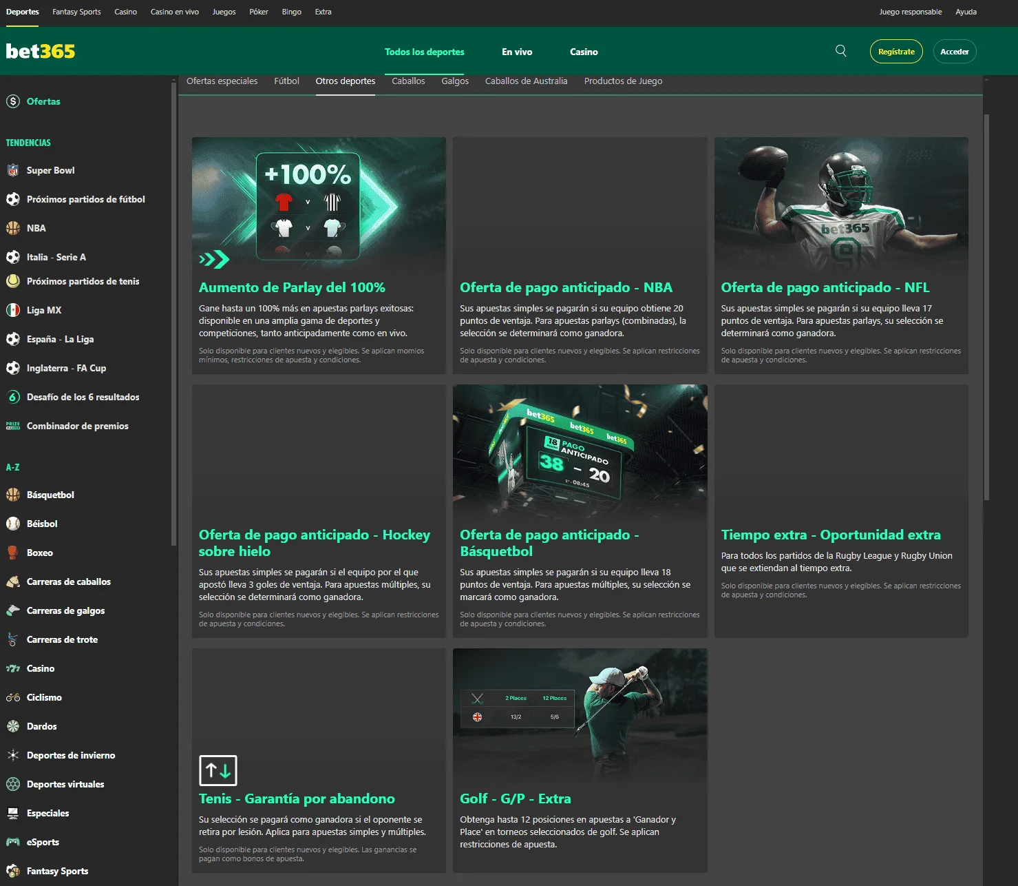Click the Acceder login button
The width and height of the screenshot is (1018, 886).
955,52
